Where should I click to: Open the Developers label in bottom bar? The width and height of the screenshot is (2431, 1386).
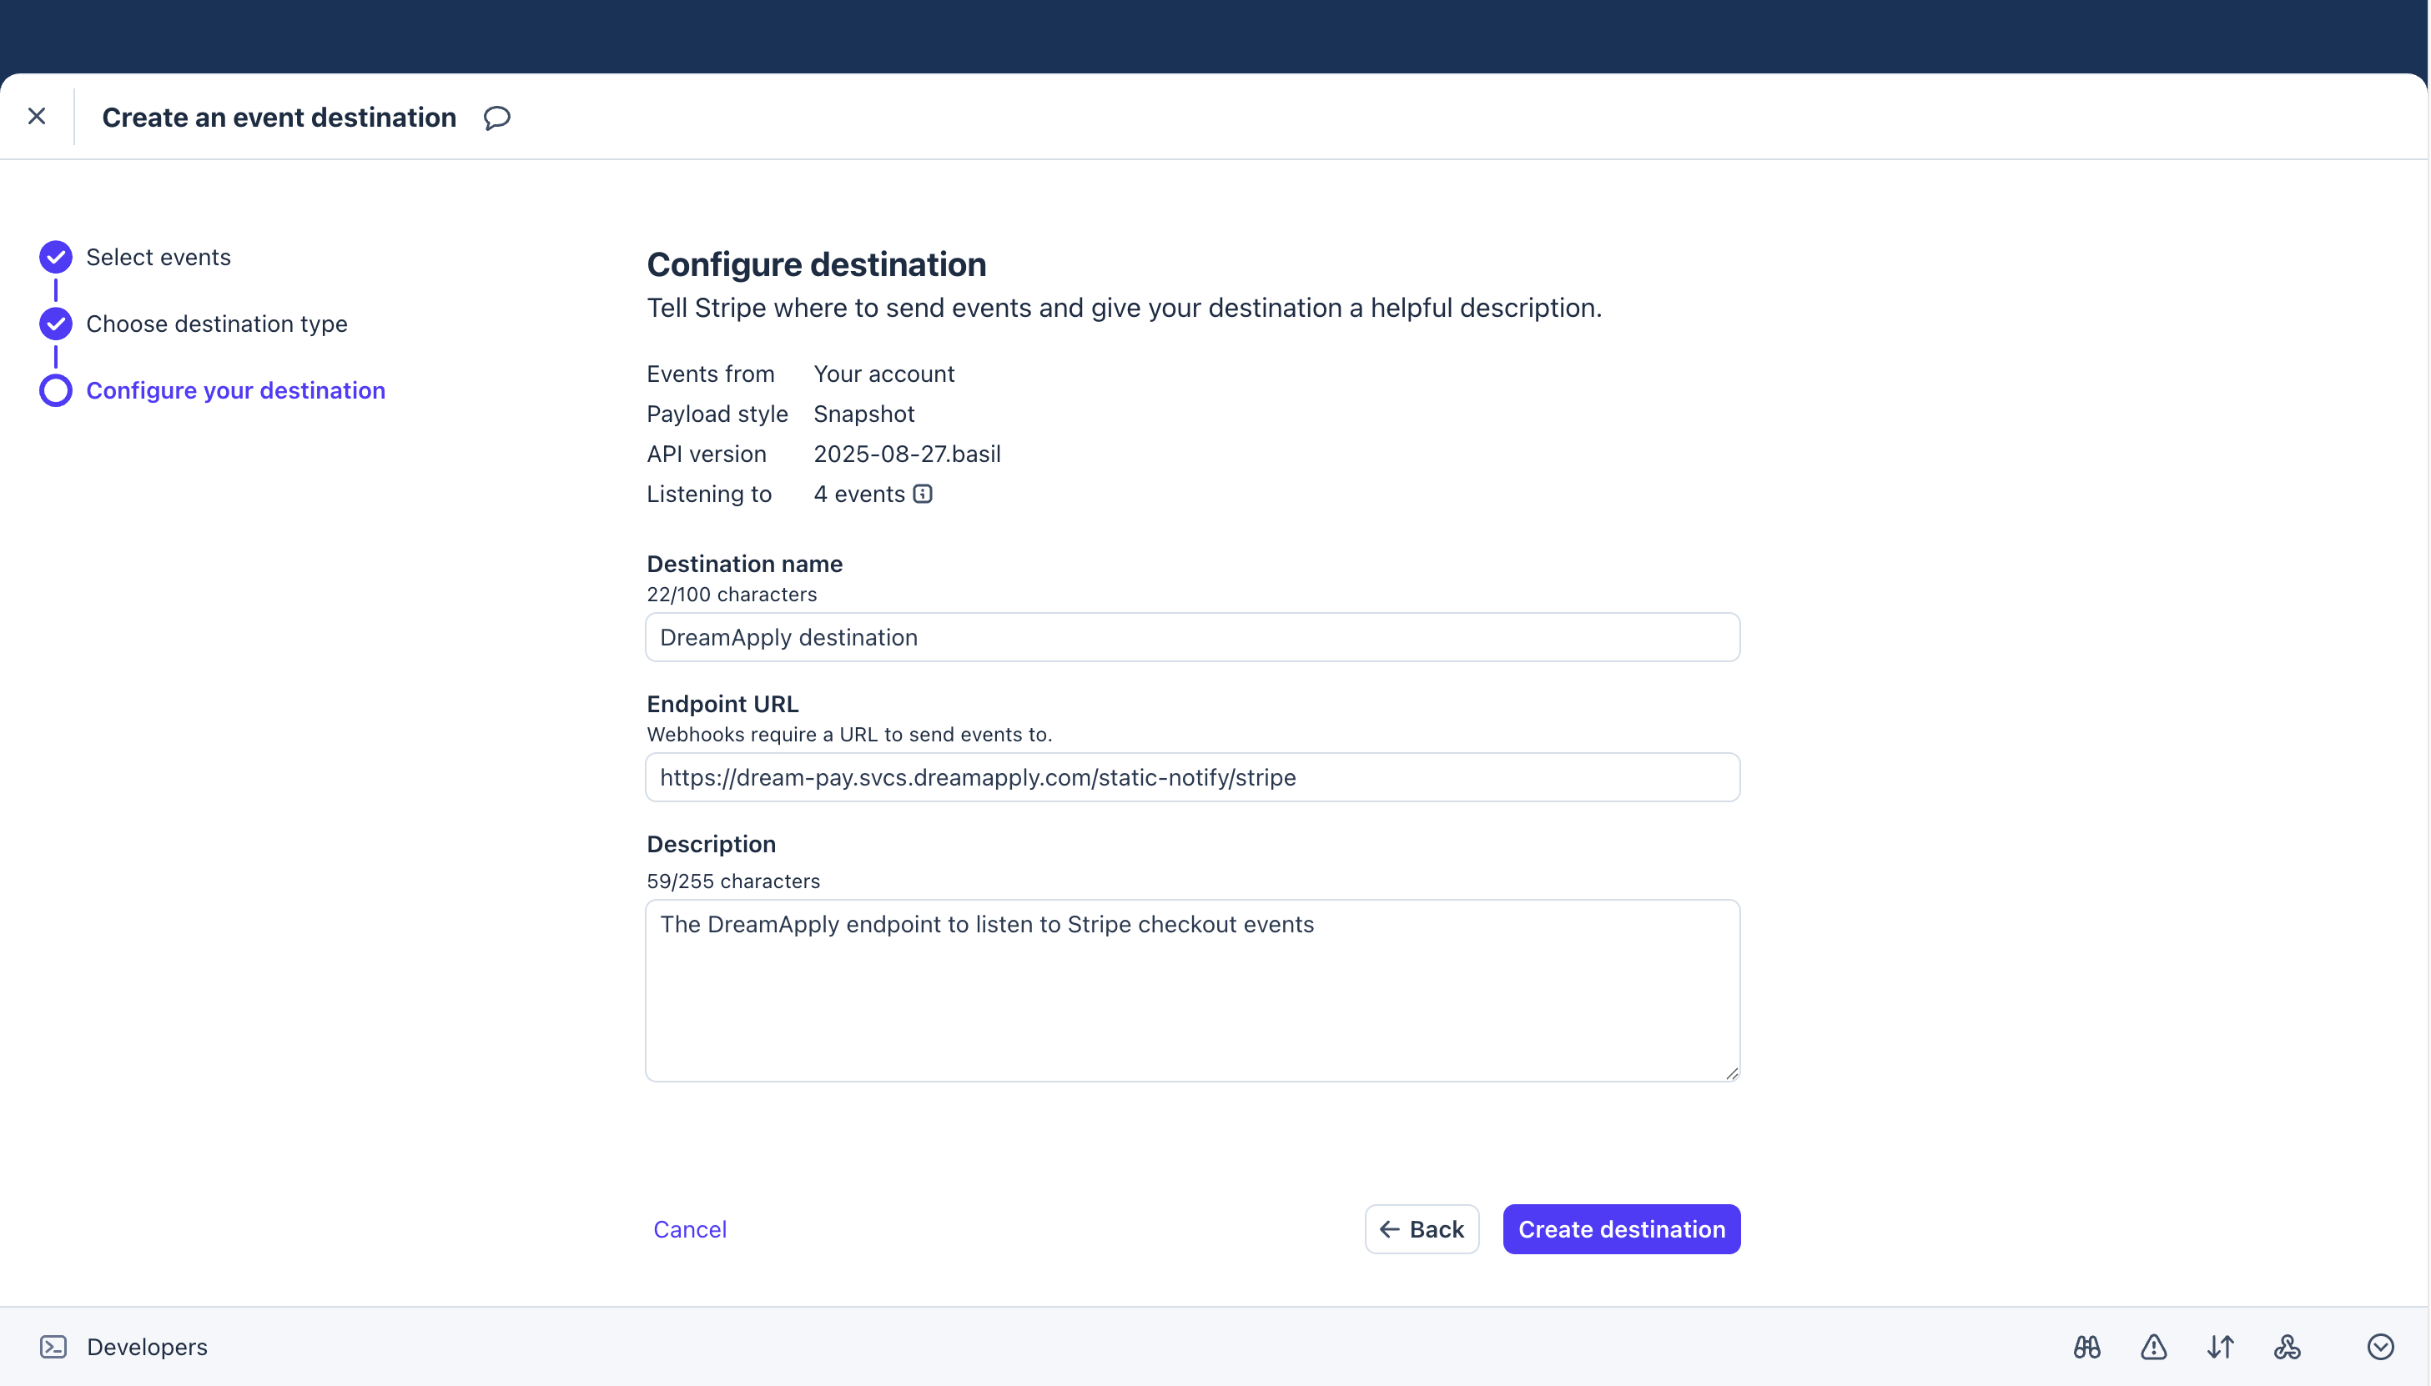(147, 1347)
